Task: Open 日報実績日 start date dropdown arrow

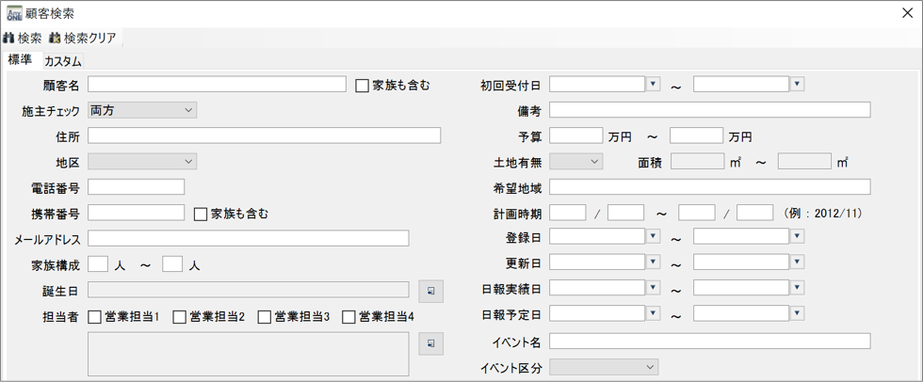Action: point(654,287)
